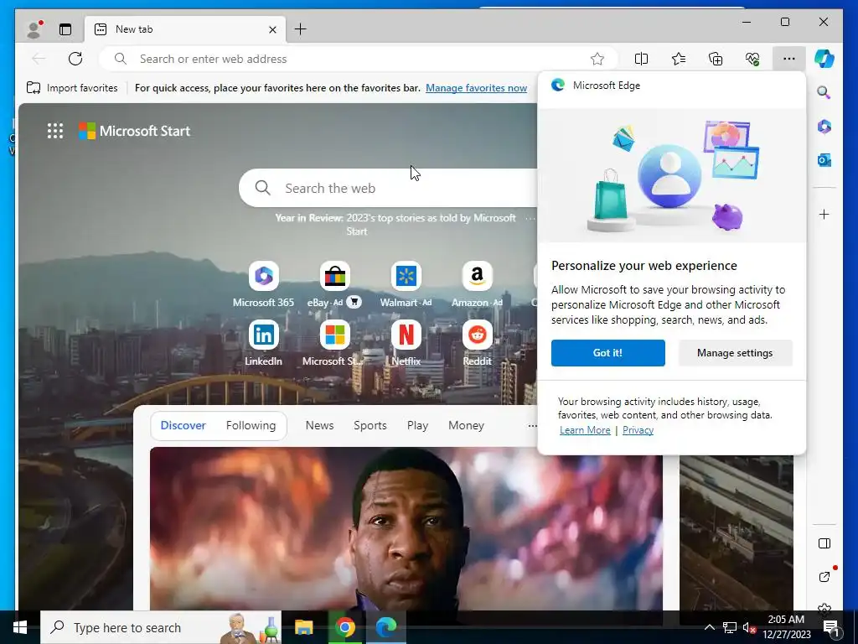Image resolution: width=858 pixels, height=644 pixels.
Task: Click the Manage settings button
Action: click(x=735, y=353)
